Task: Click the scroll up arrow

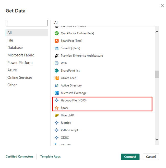Action: (x=157, y=32)
